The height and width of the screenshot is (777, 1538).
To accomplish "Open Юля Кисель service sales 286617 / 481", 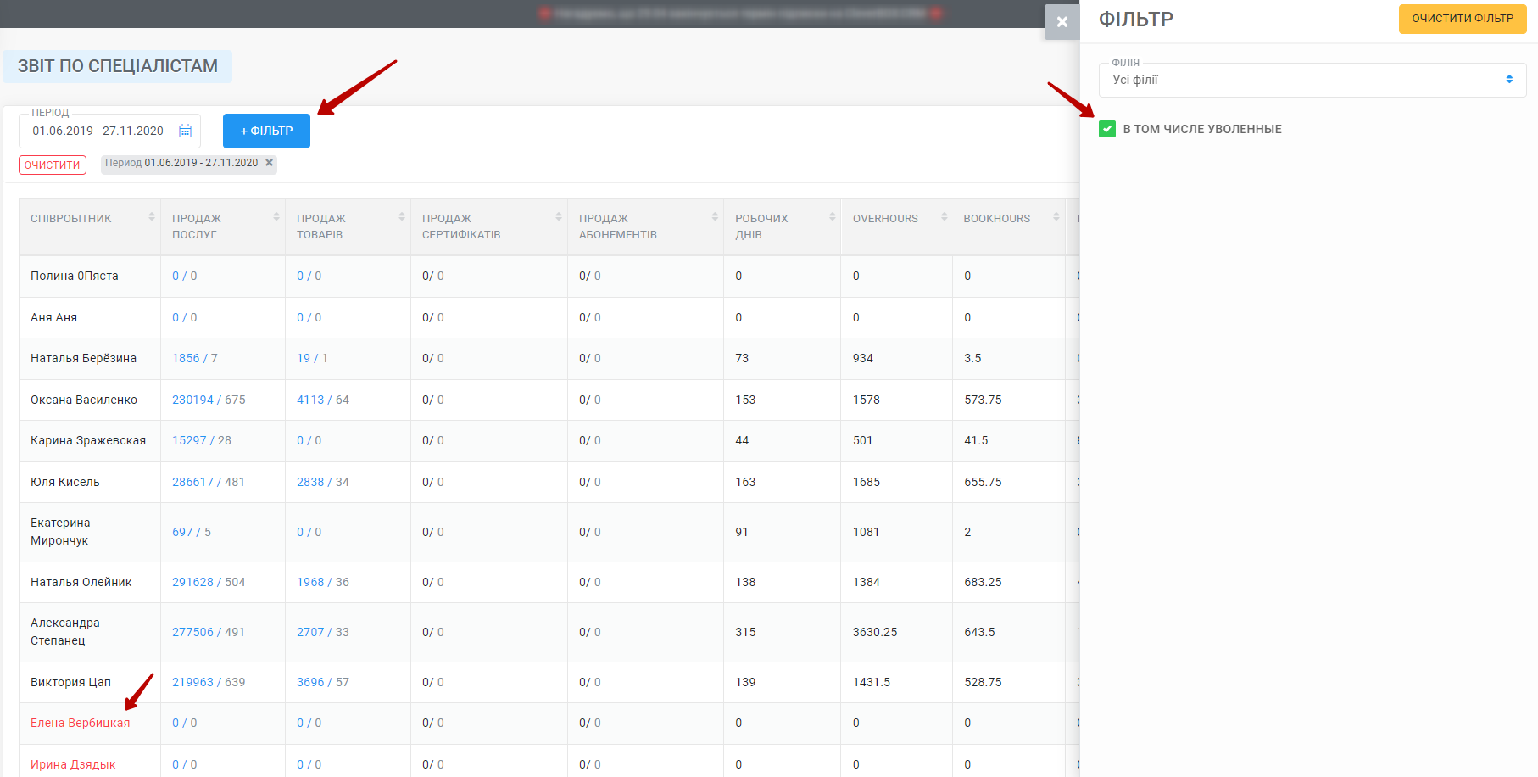I will click(x=209, y=482).
